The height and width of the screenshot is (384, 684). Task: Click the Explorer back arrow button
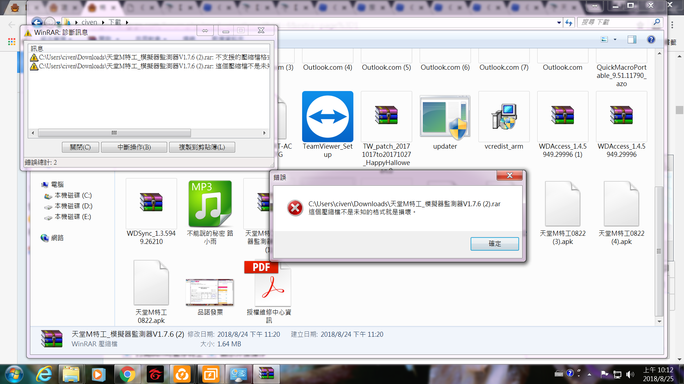point(37,22)
